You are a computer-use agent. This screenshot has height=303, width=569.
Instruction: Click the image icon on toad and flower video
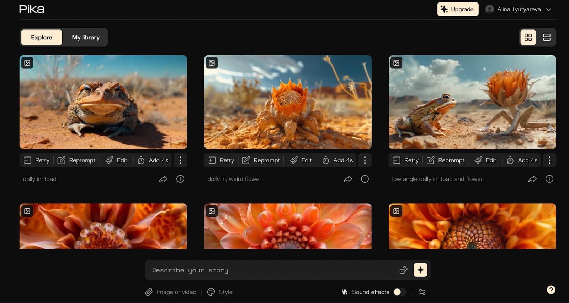pos(397,63)
